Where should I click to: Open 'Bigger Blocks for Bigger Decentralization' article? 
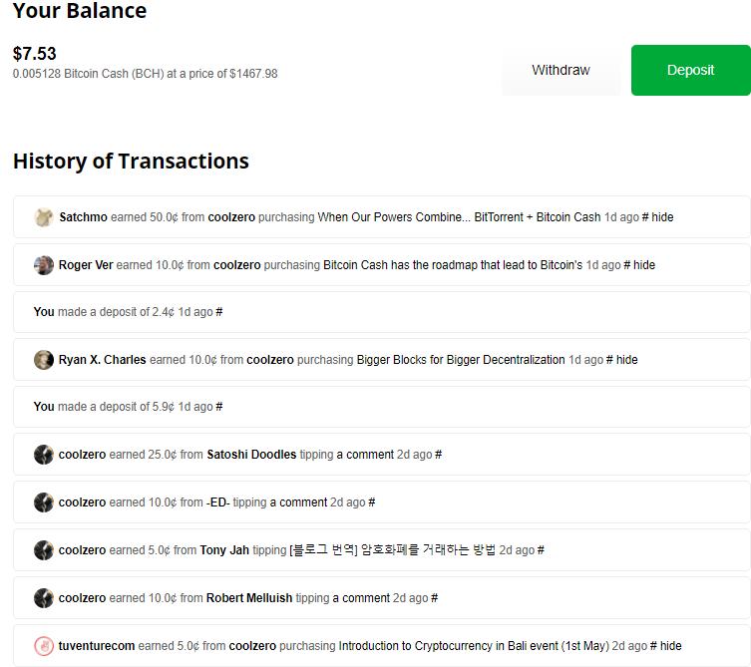[461, 360]
